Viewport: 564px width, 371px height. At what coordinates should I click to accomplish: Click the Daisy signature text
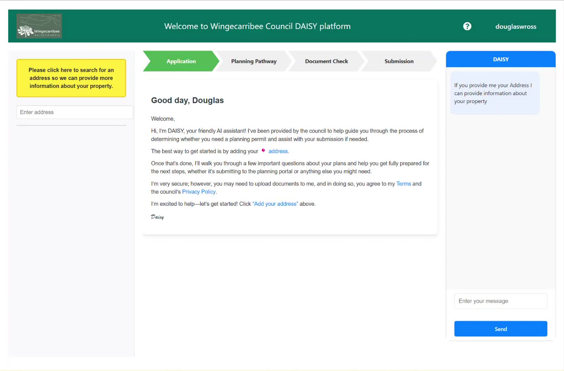pos(157,217)
